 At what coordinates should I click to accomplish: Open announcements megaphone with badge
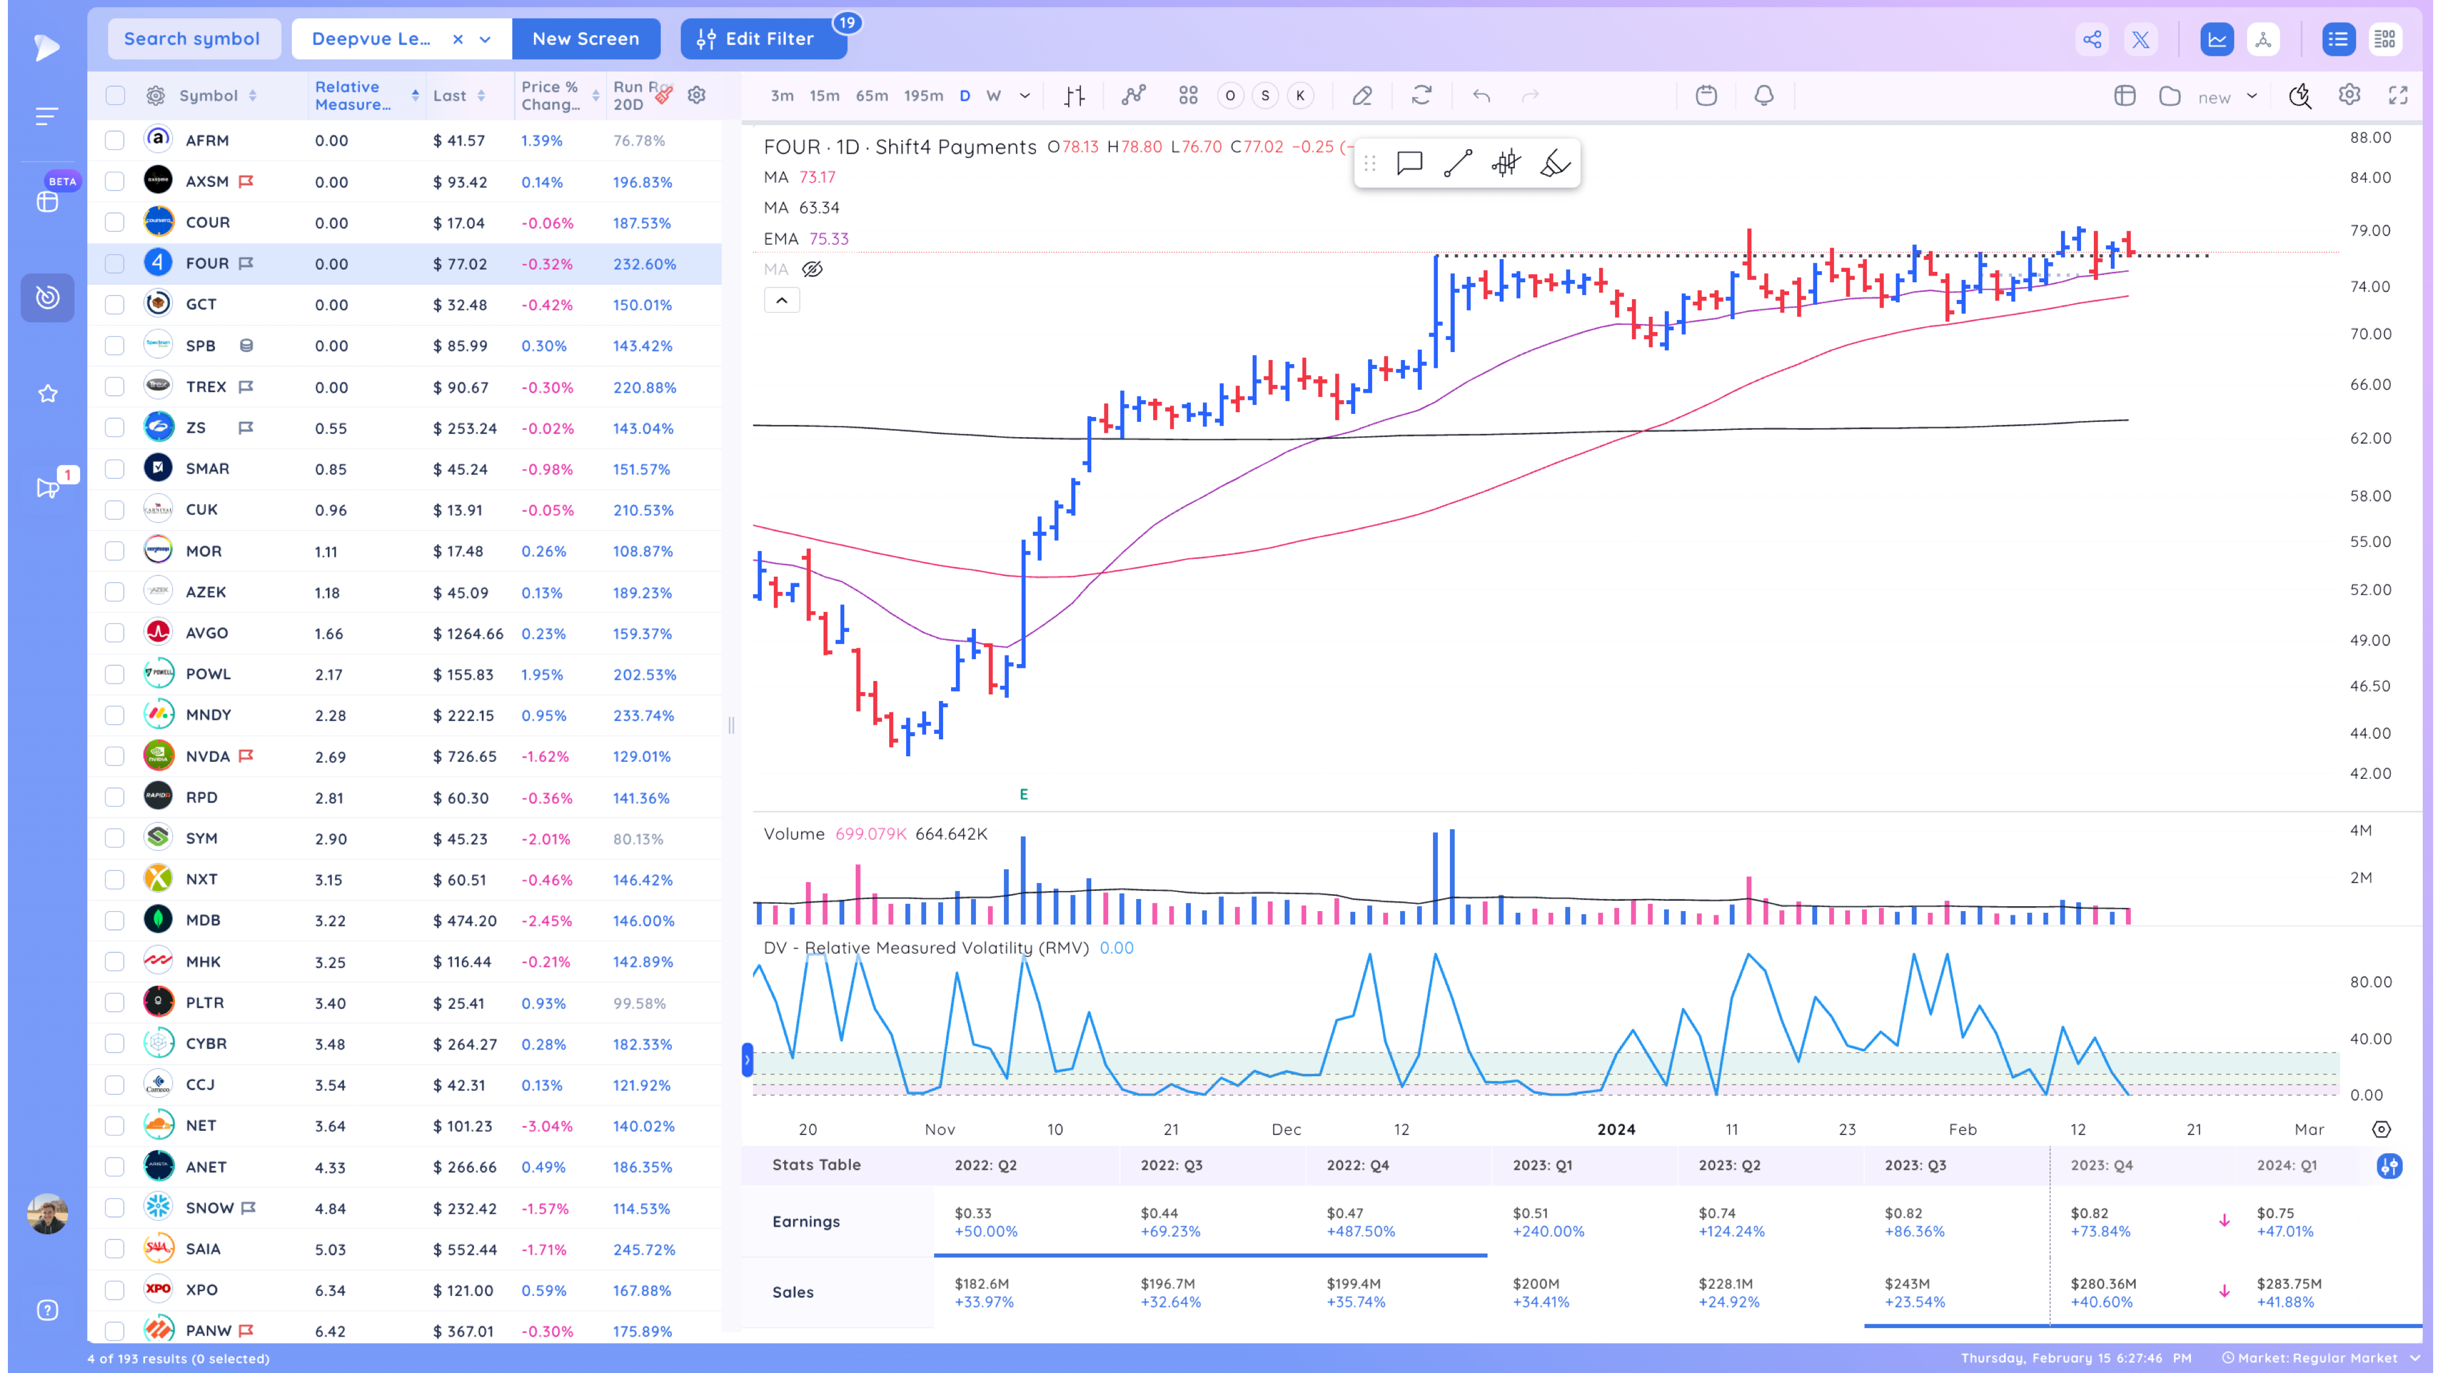[x=47, y=488]
